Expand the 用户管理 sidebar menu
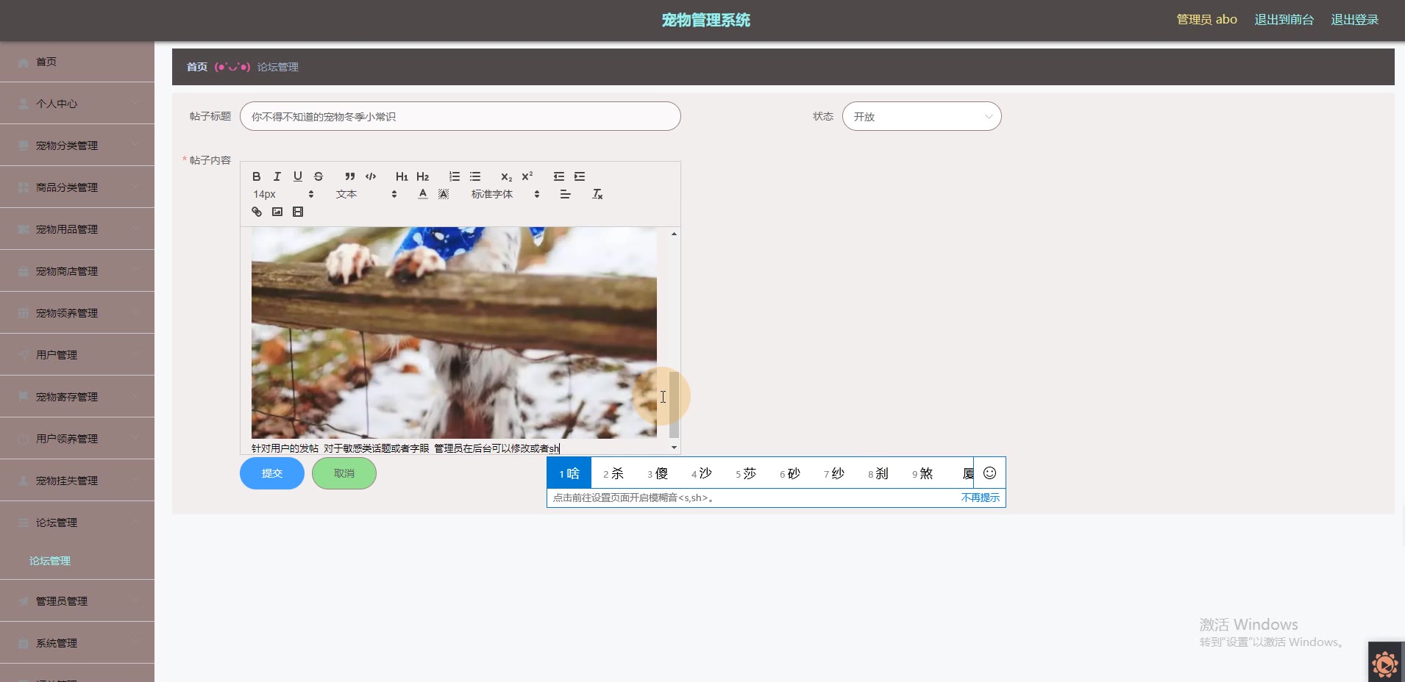 pos(77,355)
